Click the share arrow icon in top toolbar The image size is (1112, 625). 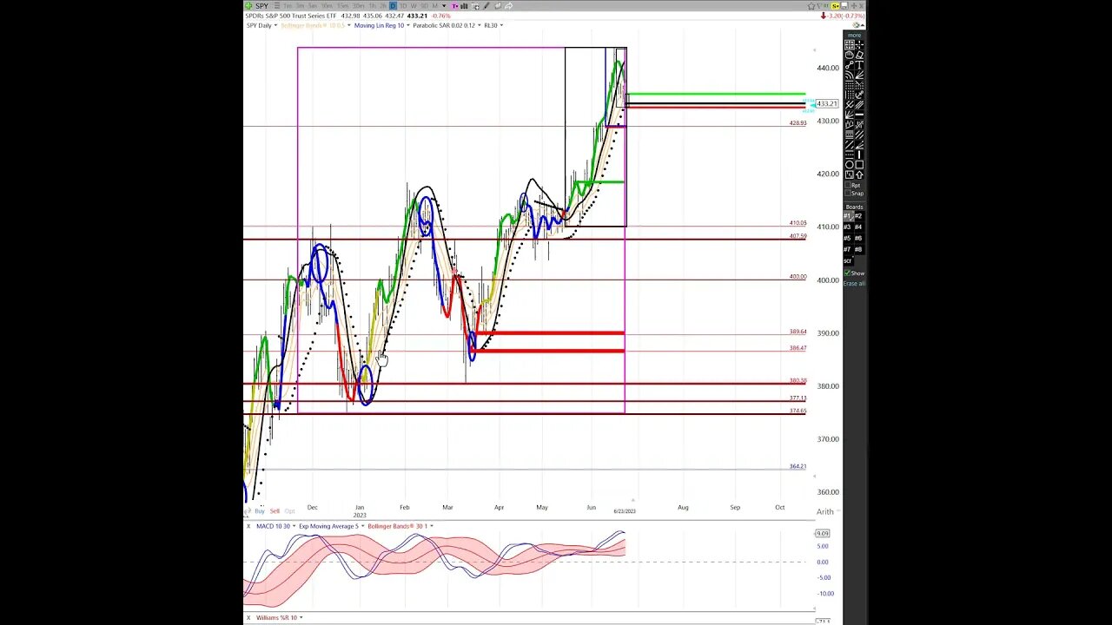click(508, 5)
